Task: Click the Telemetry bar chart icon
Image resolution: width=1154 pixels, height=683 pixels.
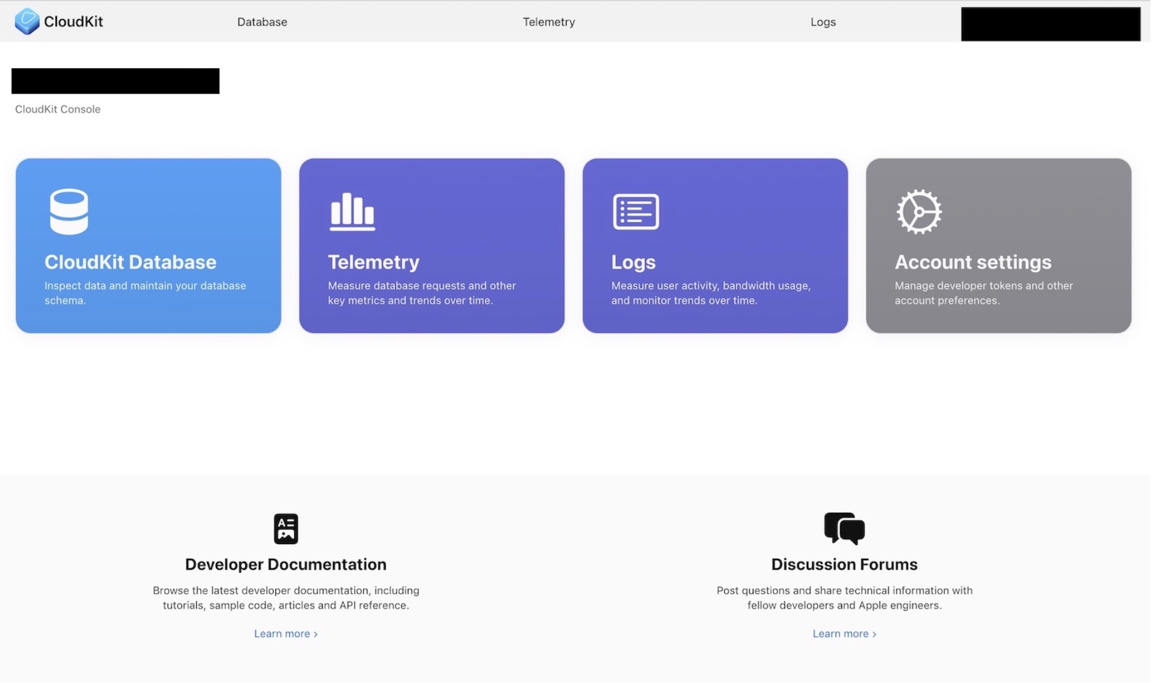Action: coord(352,212)
